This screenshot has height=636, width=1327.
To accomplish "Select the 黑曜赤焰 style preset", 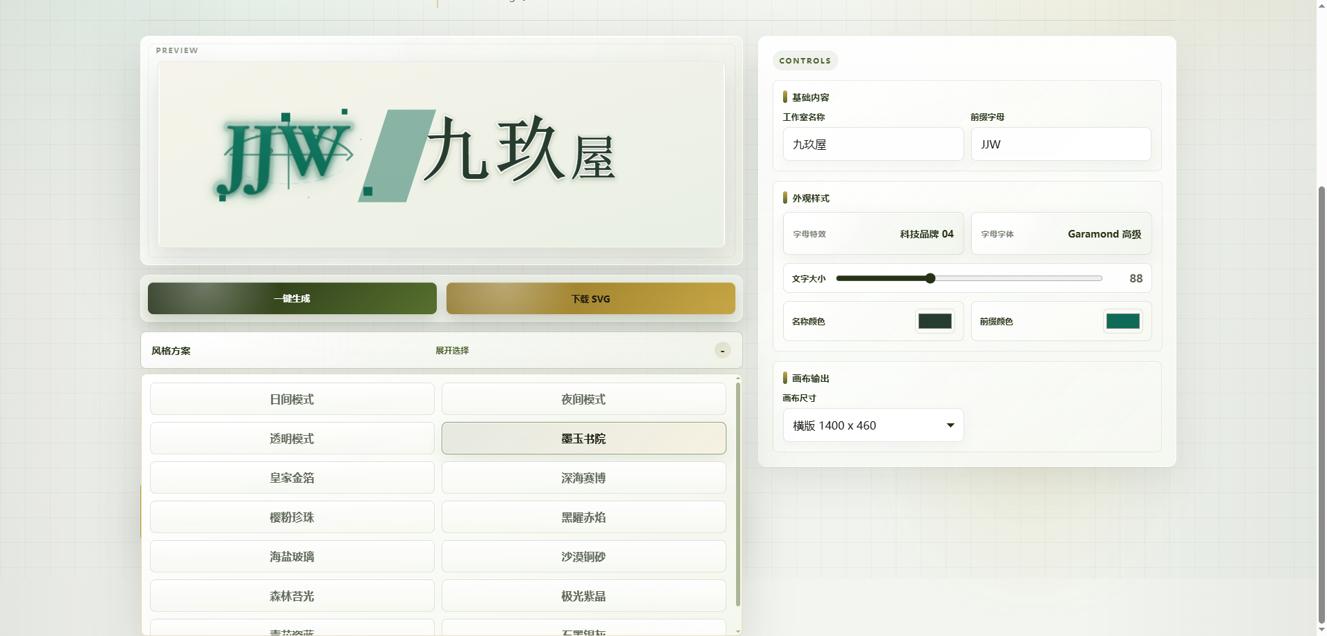I will [583, 517].
